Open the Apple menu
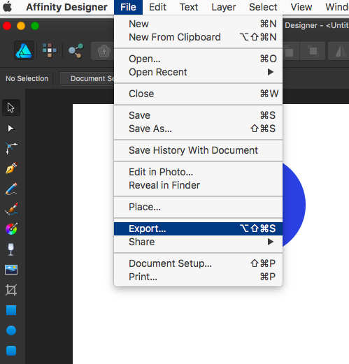Viewport: 349px width, 364px height. [8, 7]
